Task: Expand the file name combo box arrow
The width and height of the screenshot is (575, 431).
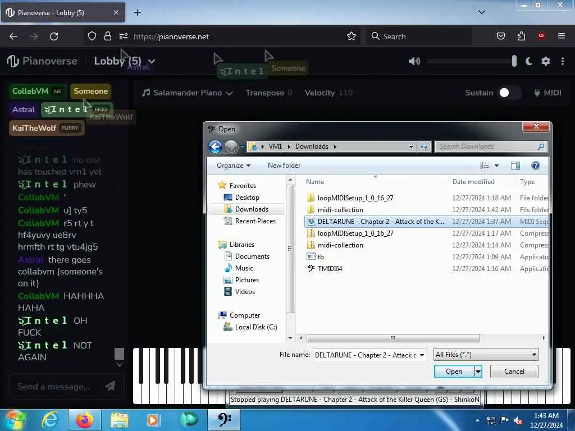Action: (422, 355)
